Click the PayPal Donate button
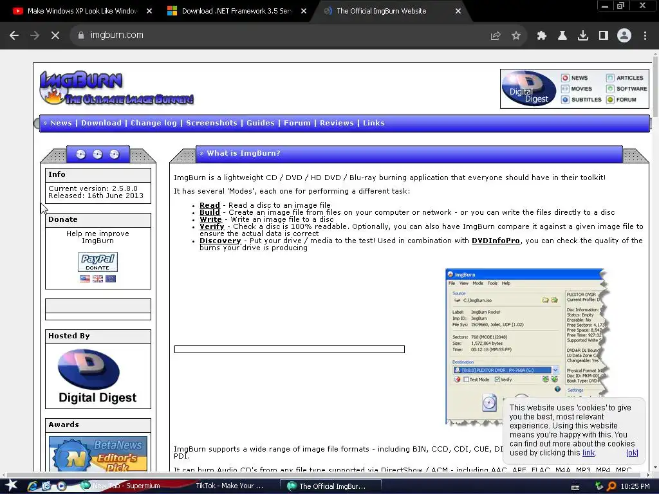Viewport: 659px width, 494px height. 98,262
